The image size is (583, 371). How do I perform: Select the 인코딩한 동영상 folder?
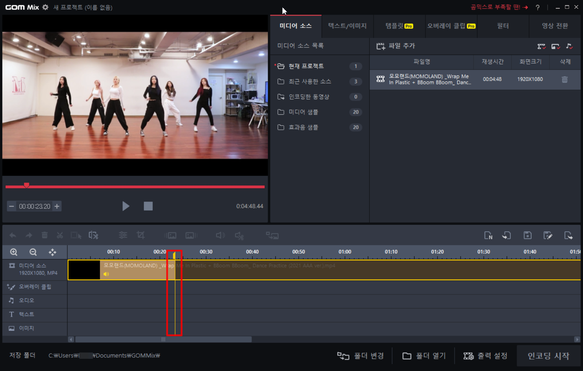click(x=319, y=97)
